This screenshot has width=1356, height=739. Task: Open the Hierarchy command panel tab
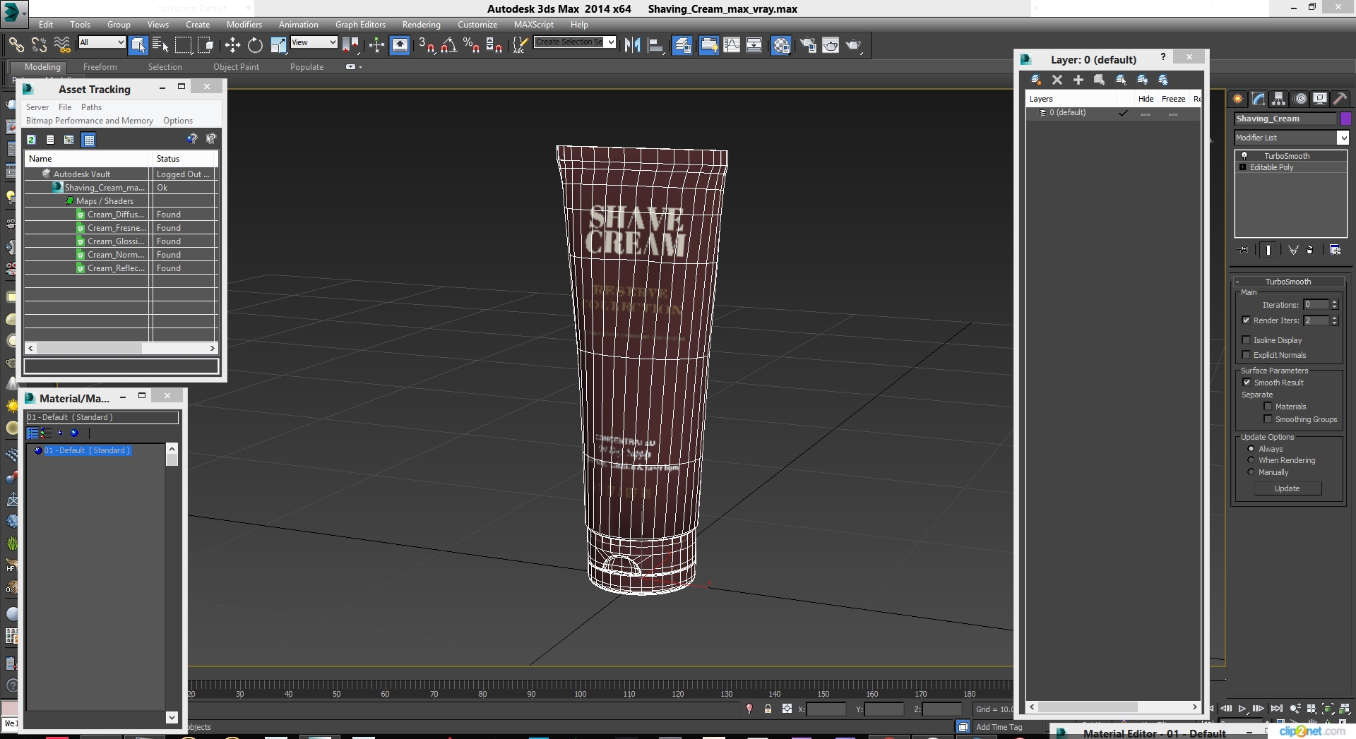click(1279, 99)
